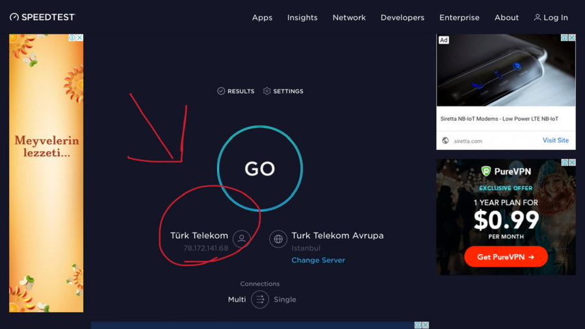Click the Ad badge on Siretta ad

tap(443, 40)
